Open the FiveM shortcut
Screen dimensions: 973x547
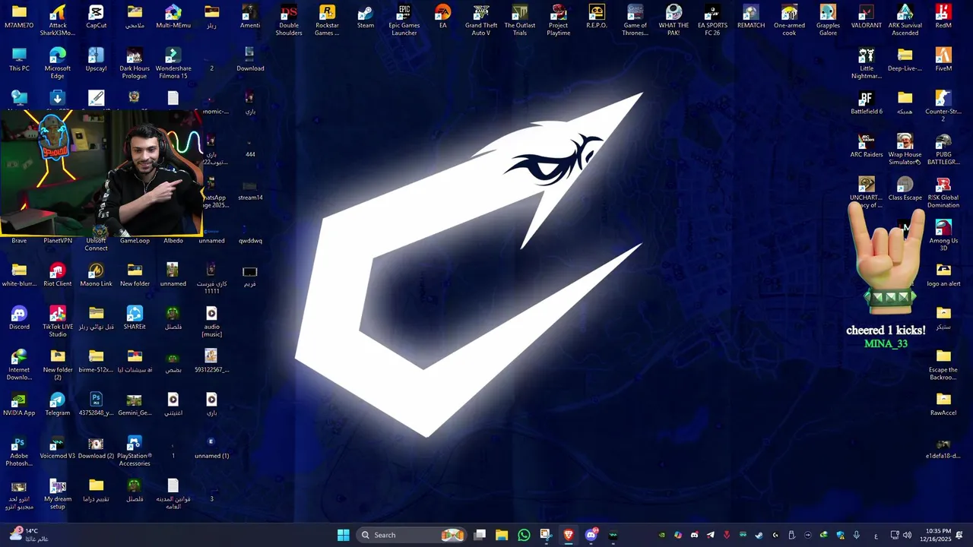coord(943,61)
